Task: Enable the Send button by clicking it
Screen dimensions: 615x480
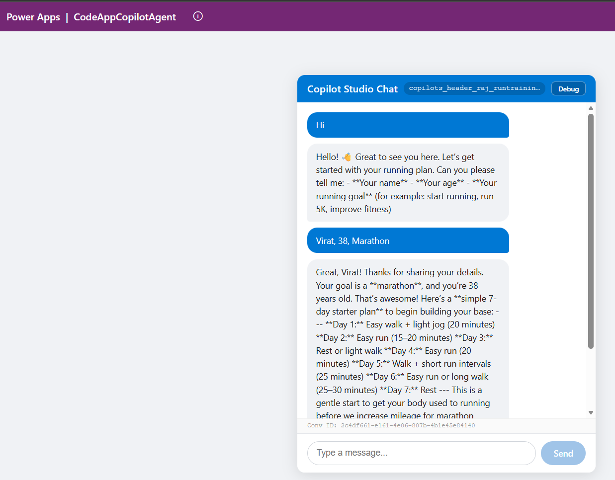Action: click(563, 453)
